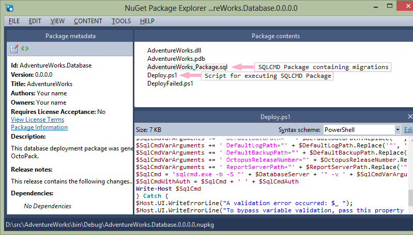Open the EDIT menu

pos(35,21)
